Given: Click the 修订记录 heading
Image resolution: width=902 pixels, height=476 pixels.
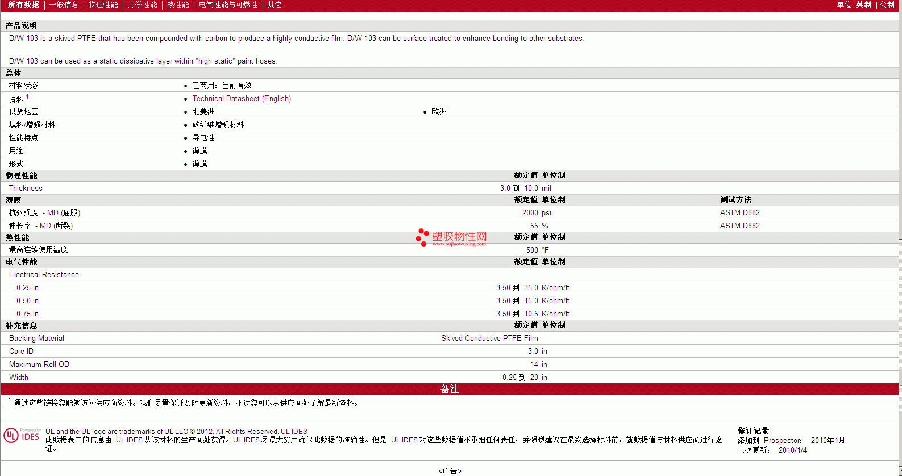Looking at the screenshot, I should (753, 431).
